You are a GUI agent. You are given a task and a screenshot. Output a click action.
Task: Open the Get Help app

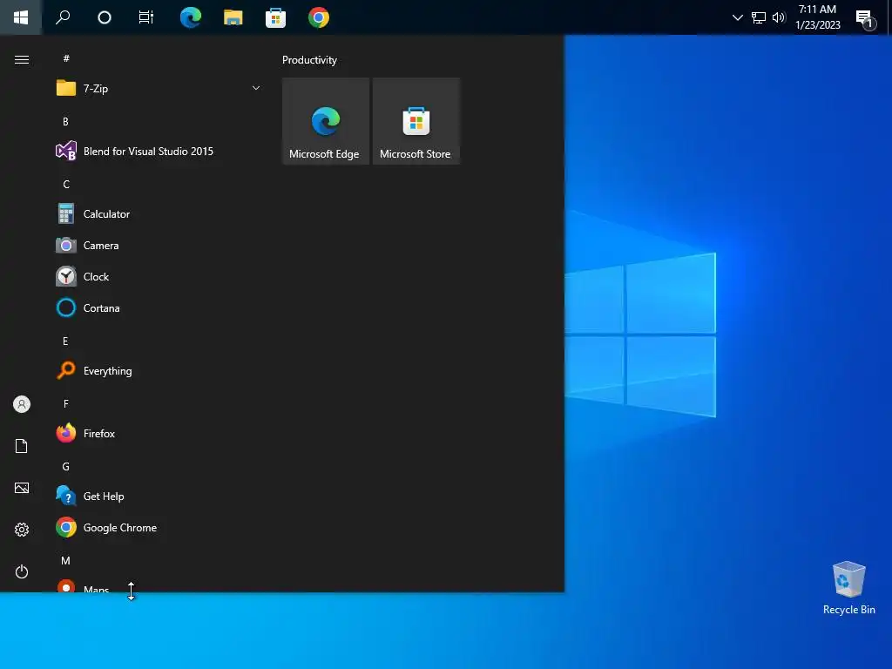(x=159, y=496)
